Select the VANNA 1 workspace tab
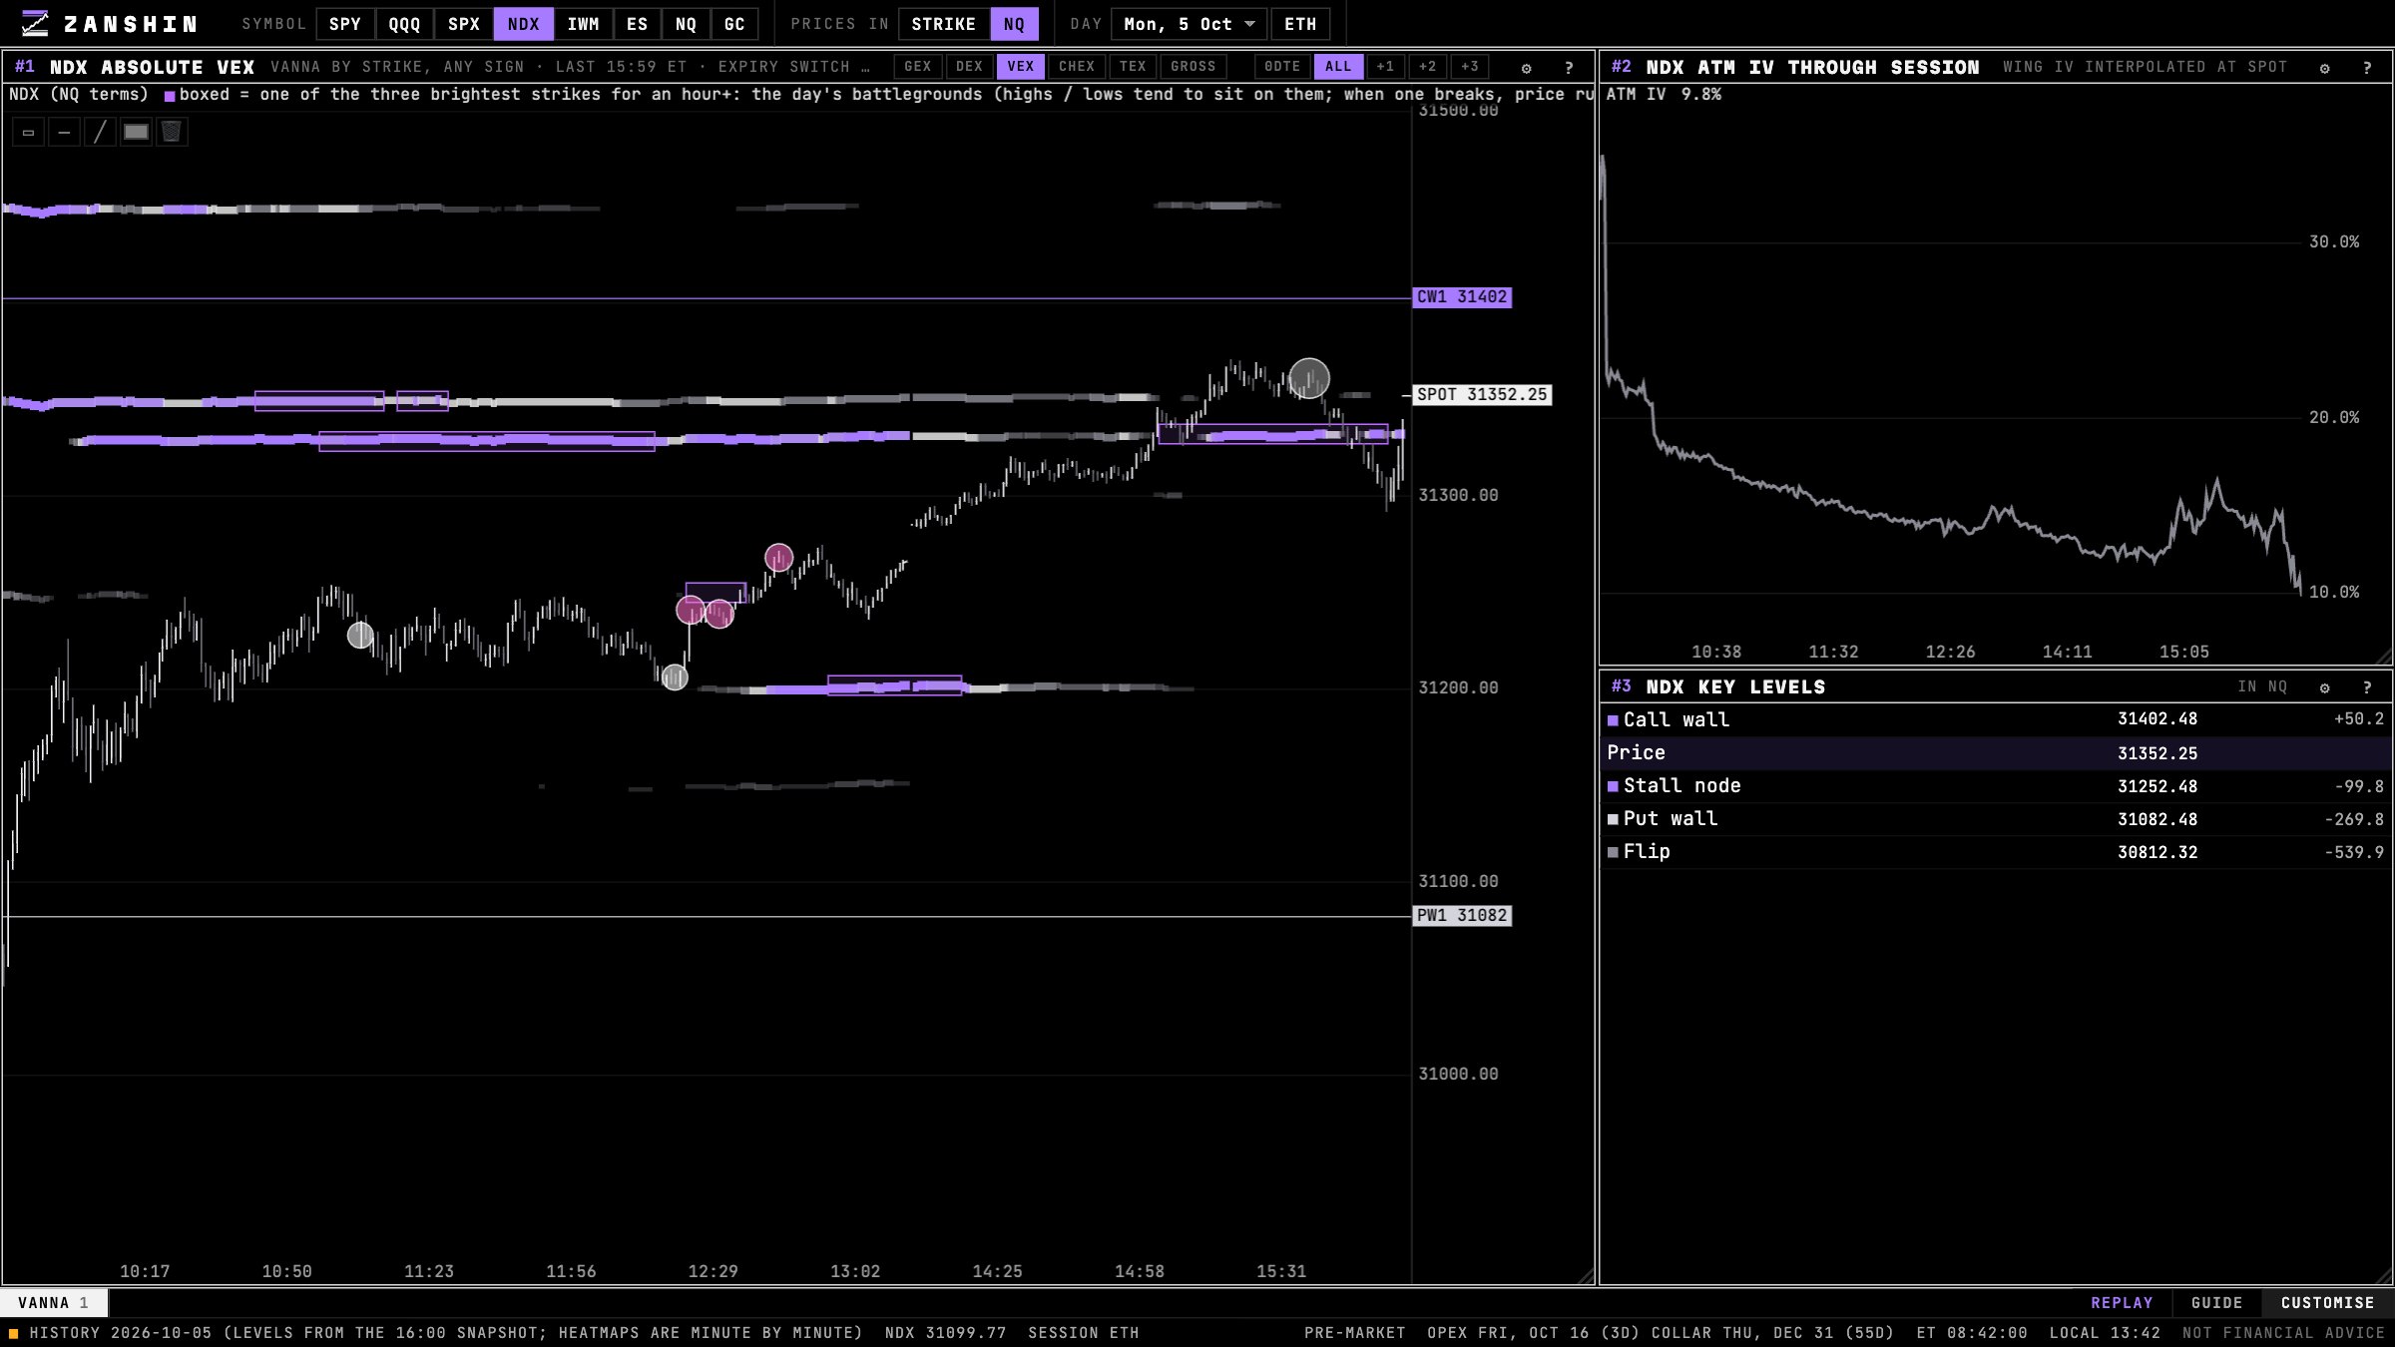2395x1347 pixels. [x=54, y=1303]
